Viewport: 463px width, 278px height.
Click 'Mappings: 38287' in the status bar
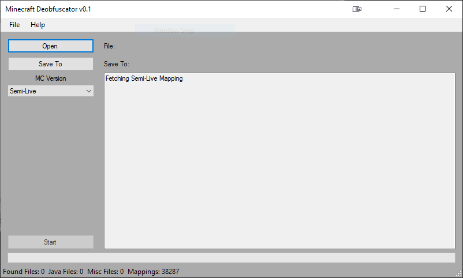[x=153, y=272]
